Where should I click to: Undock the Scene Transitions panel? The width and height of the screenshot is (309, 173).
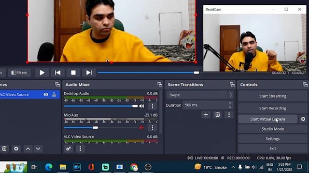[232, 85]
